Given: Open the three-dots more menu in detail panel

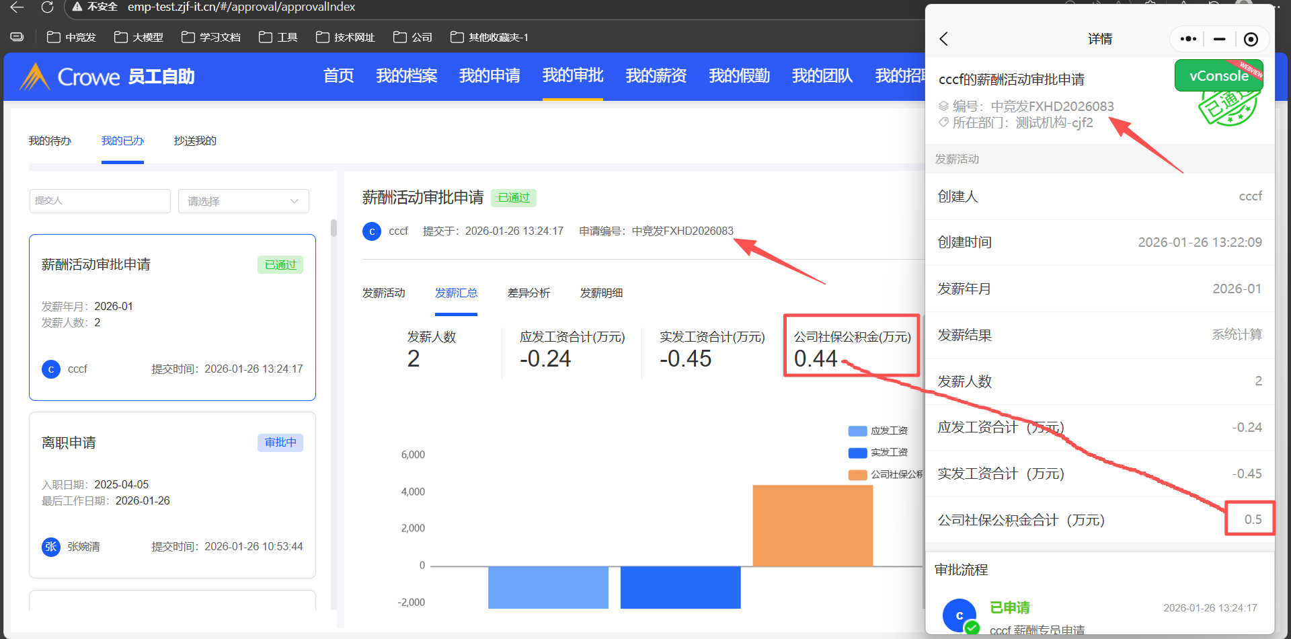Looking at the screenshot, I should [1188, 39].
